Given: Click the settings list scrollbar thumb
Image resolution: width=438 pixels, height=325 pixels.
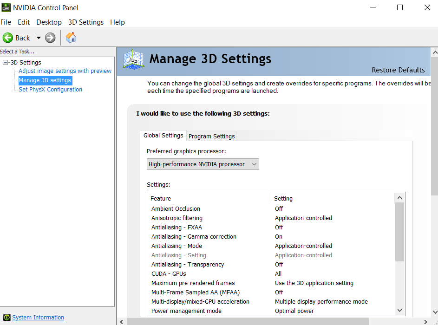Looking at the screenshot, I should coord(400,232).
